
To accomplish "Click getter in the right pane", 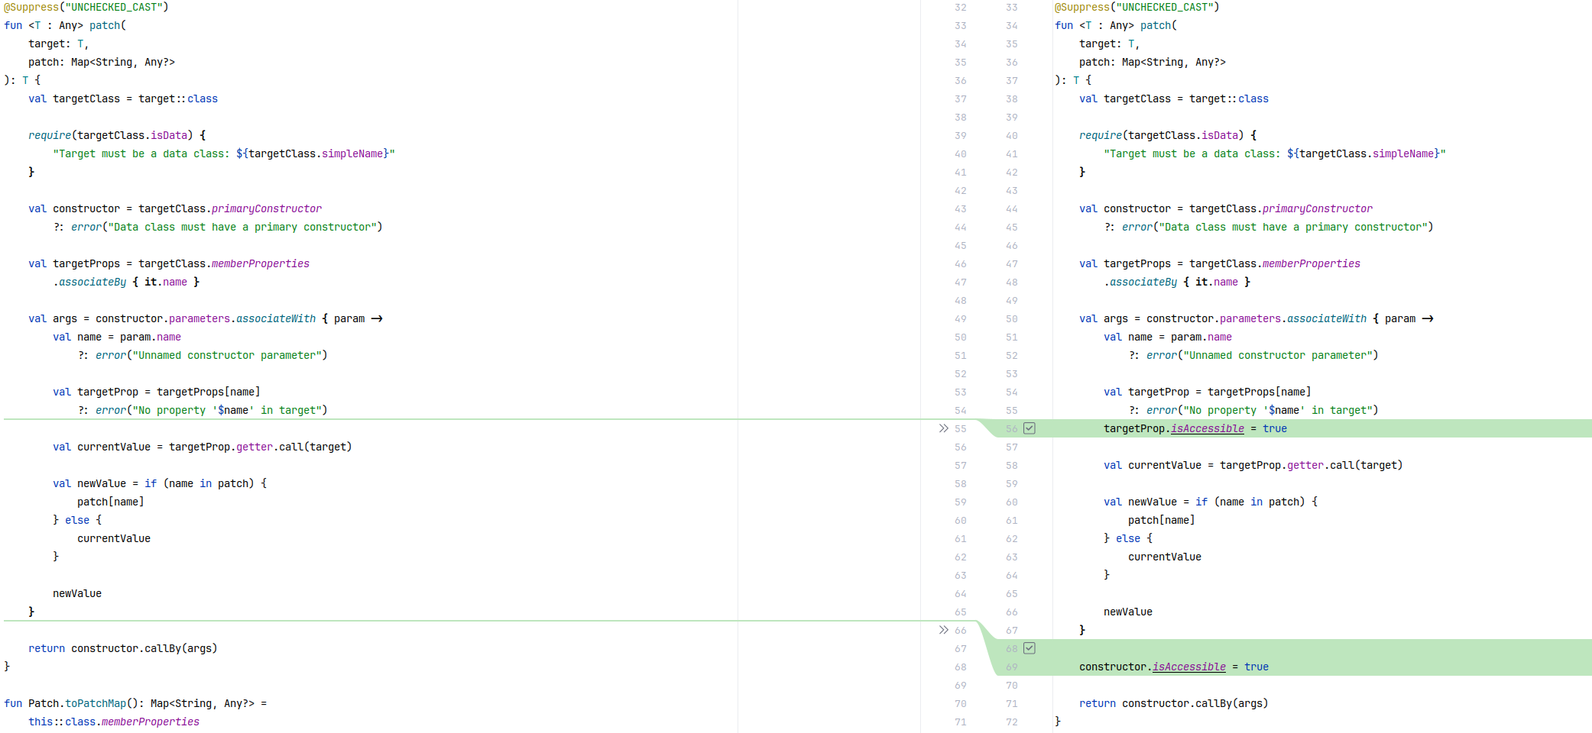I will (1305, 465).
